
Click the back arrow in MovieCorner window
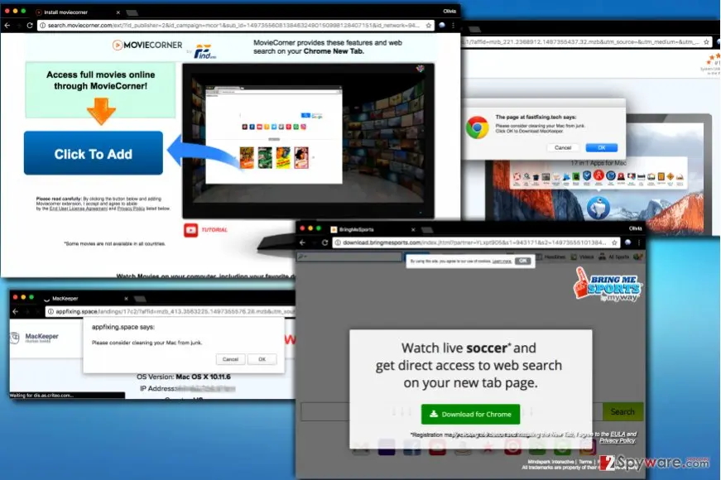pyautogui.click(x=7, y=26)
